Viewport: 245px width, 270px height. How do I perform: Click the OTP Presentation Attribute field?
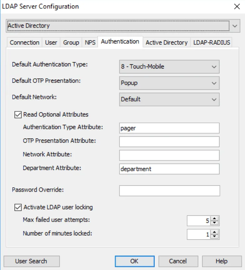[169, 142]
